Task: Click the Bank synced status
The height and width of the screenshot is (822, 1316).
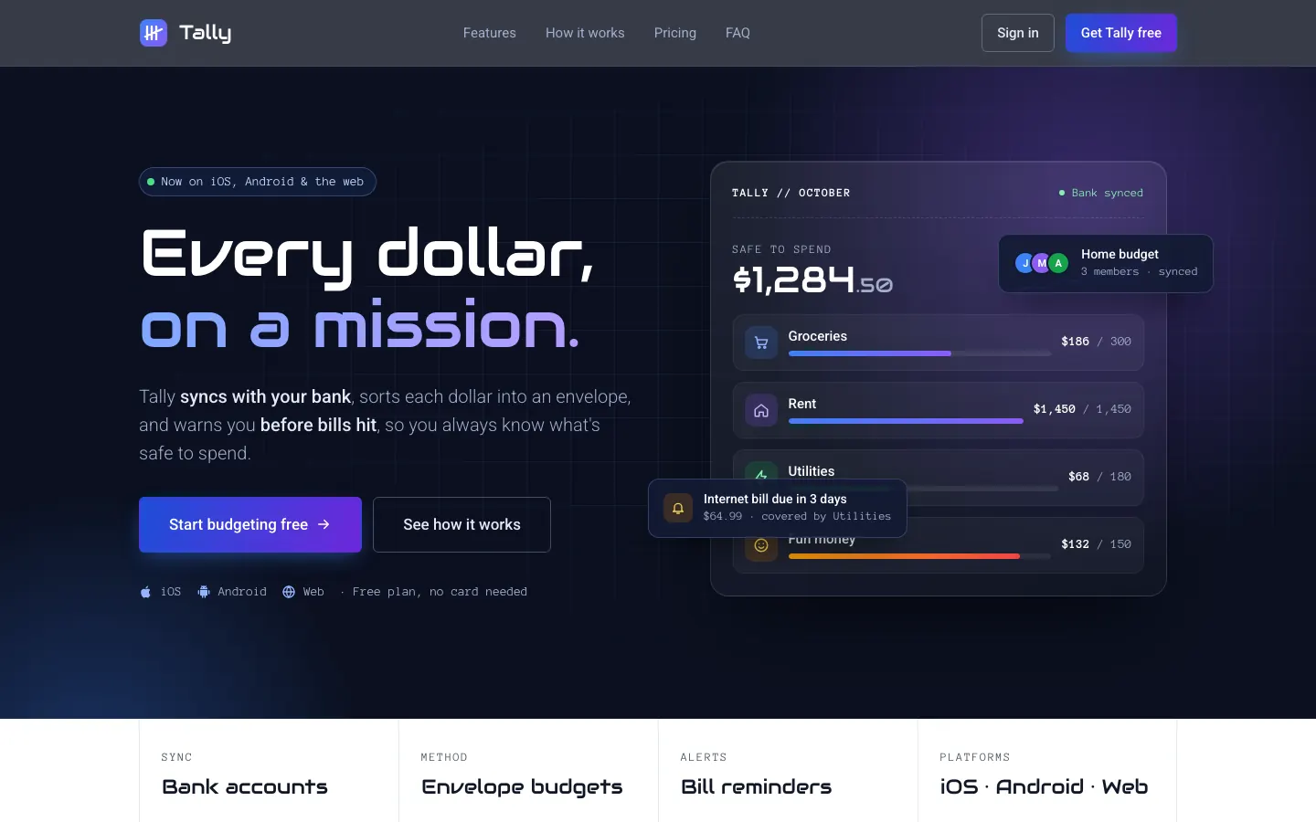Action: tap(1101, 193)
